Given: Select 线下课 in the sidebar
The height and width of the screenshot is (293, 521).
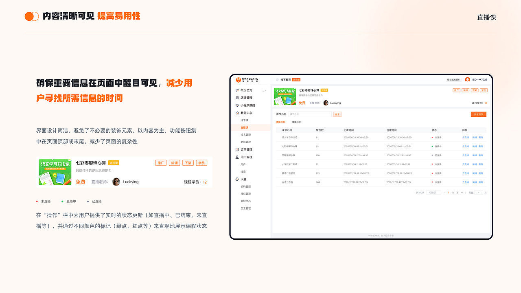Looking at the screenshot, I should pos(244,120).
